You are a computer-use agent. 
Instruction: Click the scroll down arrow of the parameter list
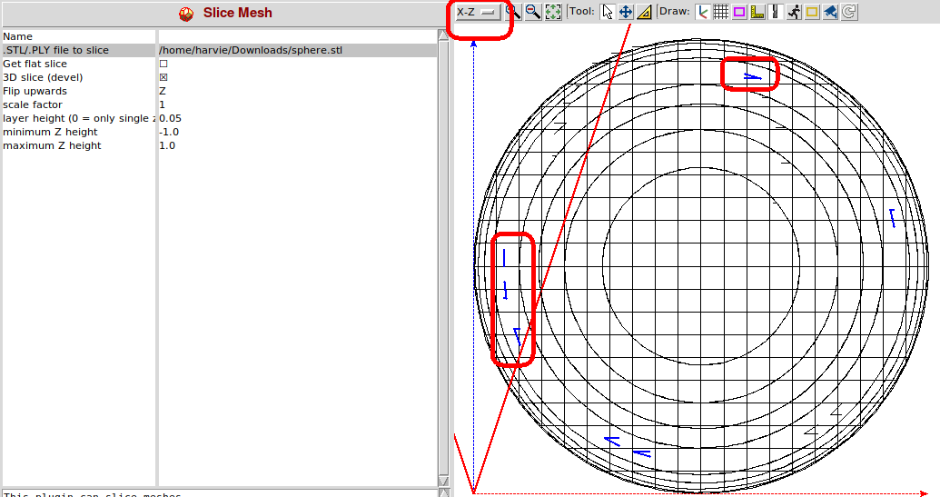tap(443, 481)
